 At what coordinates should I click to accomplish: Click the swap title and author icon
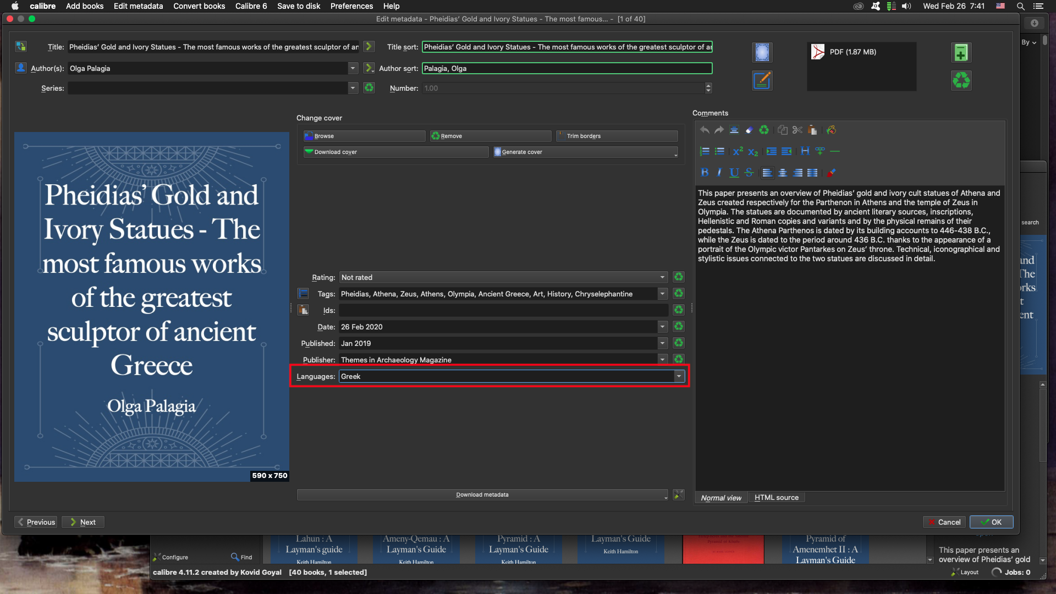coord(21,47)
